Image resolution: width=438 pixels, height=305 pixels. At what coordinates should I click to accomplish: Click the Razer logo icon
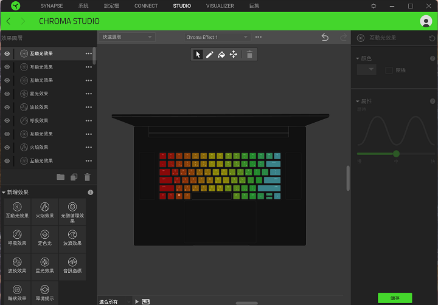16,6
